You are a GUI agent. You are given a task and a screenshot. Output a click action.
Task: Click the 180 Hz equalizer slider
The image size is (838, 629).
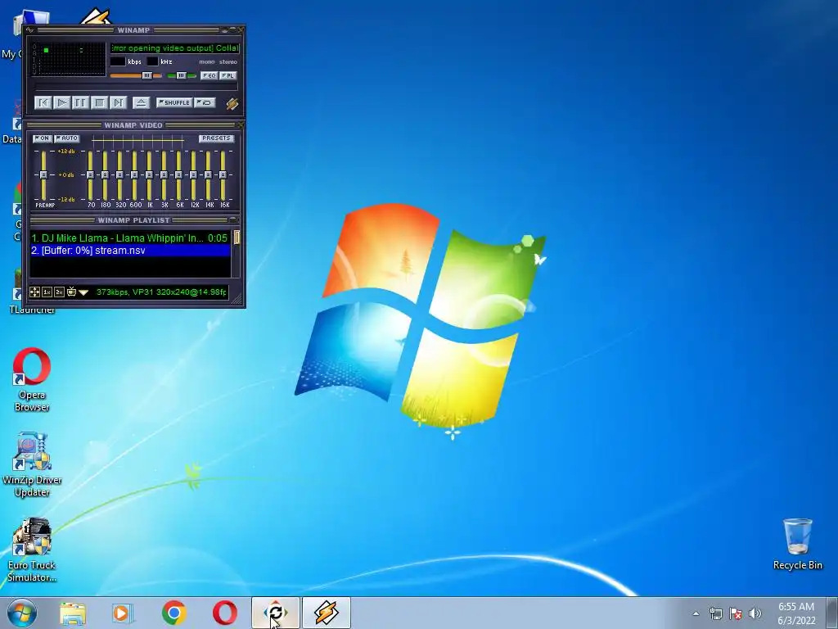click(106, 175)
